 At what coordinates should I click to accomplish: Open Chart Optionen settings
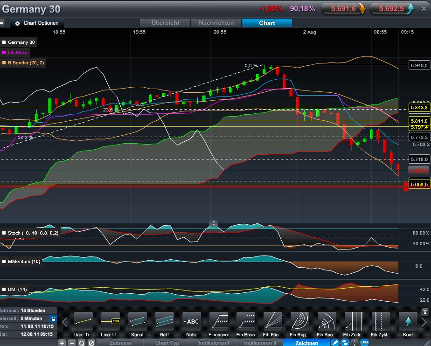pos(37,23)
